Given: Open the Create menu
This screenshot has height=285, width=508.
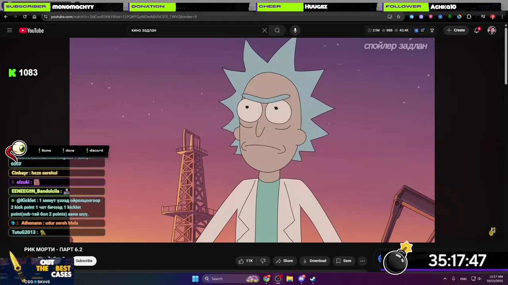Looking at the screenshot, I should (456, 30).
